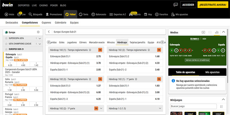The image size is (230, 115).
Task: Go to Inicio home icon
Action: pyautogui.click(x=9, y=14)
